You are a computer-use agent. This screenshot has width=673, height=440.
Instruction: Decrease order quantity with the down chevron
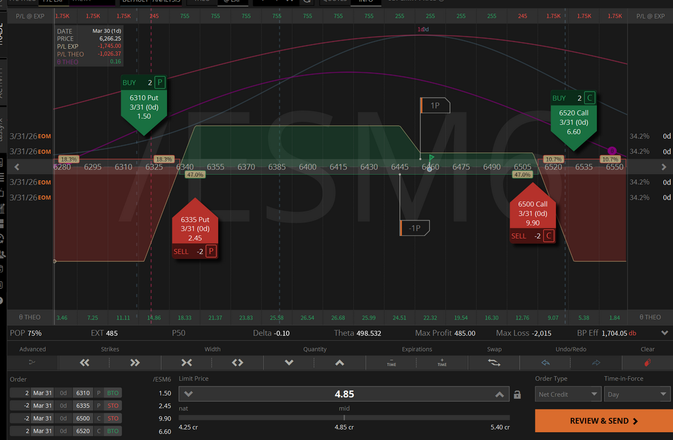pyautogui.click(x=289, y=362)
